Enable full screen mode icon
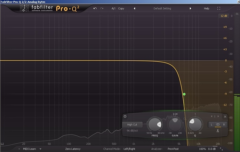Viewport: 240px width, 152px height. coord(219,8)
